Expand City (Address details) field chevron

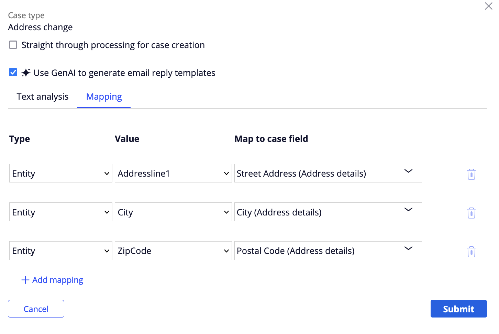408,210
